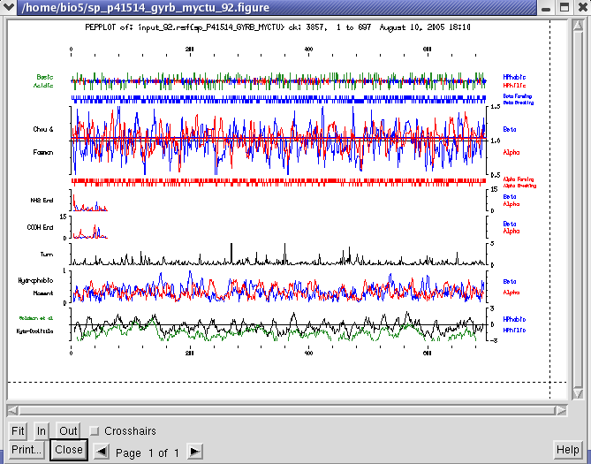
Task: Go to previous page with left arrow
Action: tap(102, 452)
